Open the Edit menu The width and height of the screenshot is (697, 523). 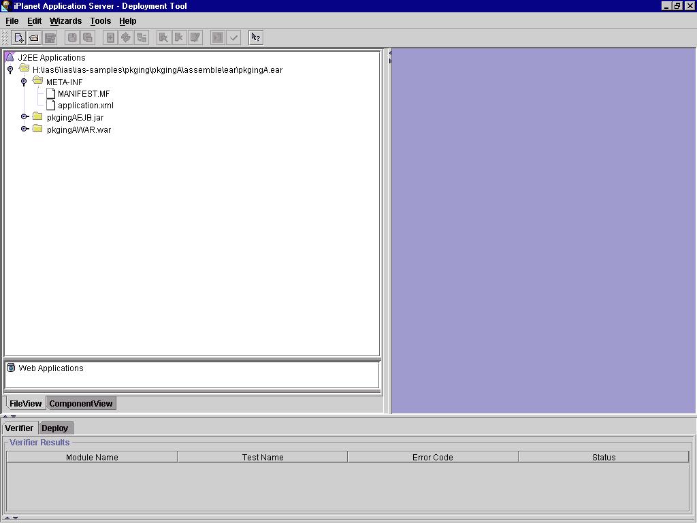click(x=34, y=21)
